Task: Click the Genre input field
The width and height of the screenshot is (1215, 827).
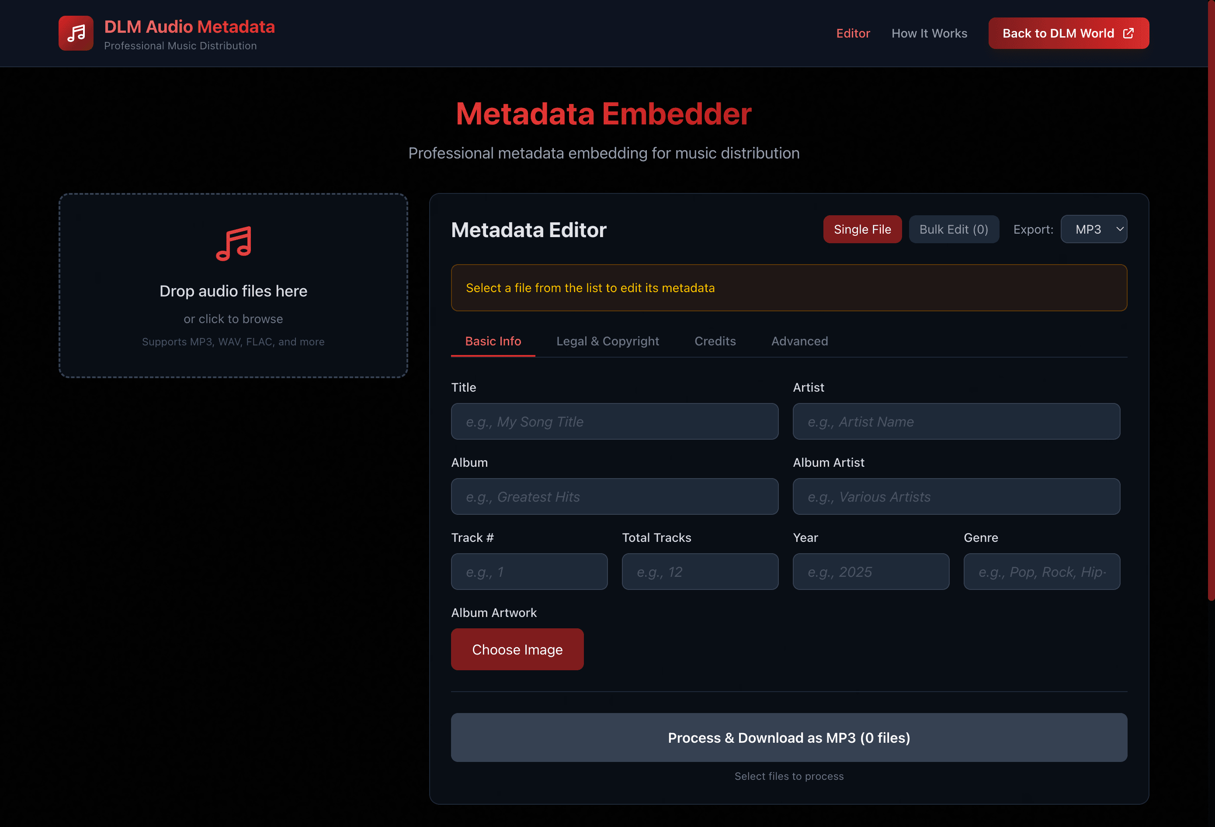Action: pos(1042,572)
